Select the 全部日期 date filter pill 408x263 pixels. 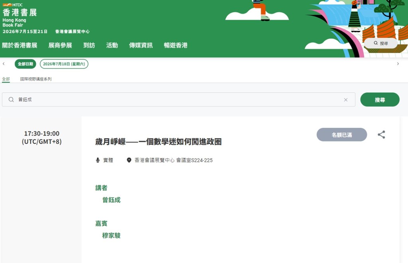point(25,64)
